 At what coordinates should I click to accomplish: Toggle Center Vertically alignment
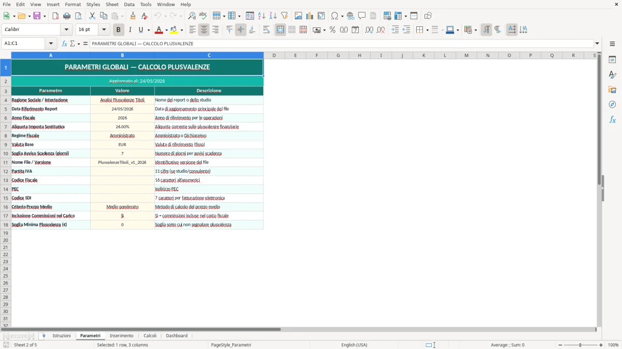241,30
